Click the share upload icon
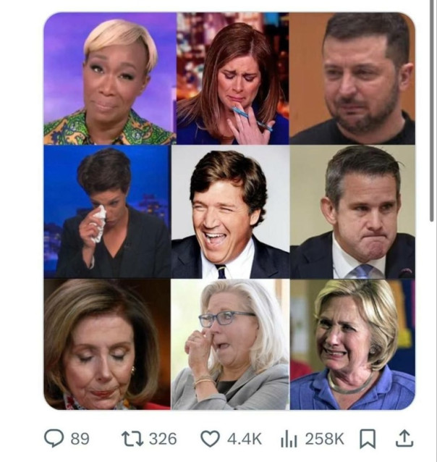The height and width of the screenshot is (462, 437). pos(404,437)
